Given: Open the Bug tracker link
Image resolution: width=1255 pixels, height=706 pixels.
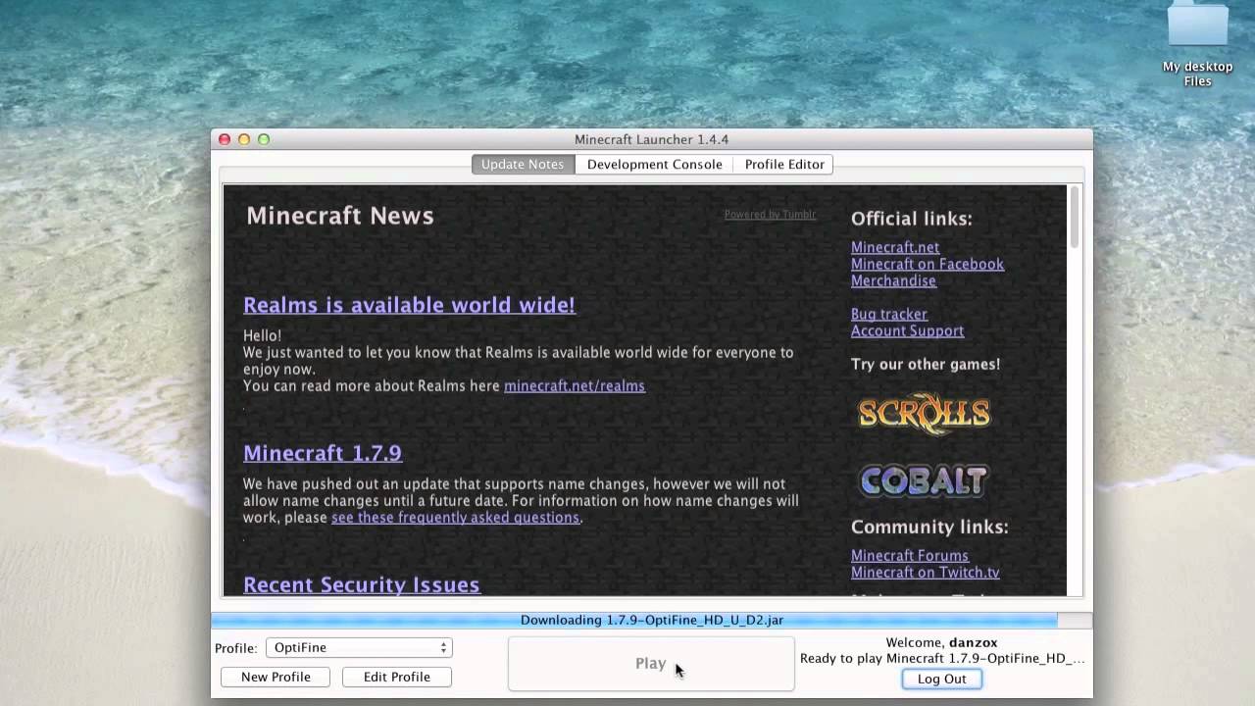Looking at the screenshot, I should coord(889,314).
